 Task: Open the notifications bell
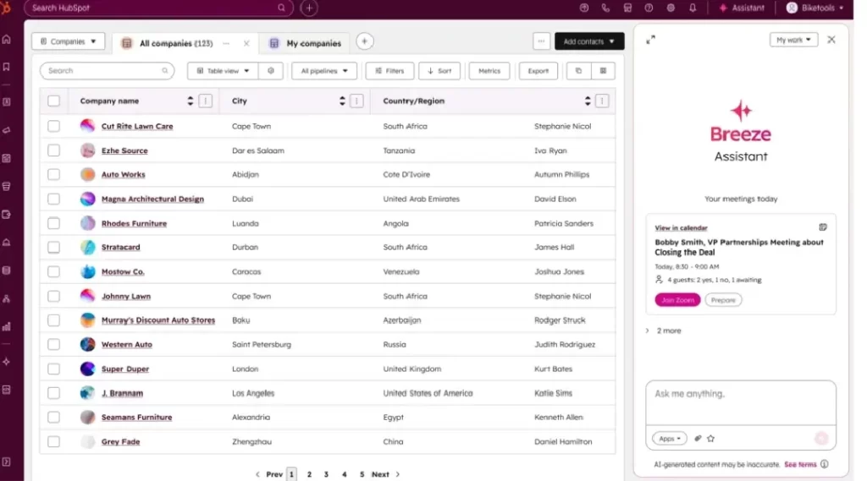point(693,8)
